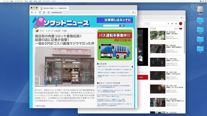Open three-dot menu of rear browser
The height and width of the screenshot is (116, 207).
point(184,18)
